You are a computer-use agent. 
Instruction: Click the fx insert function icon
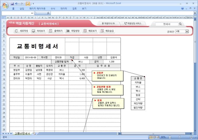[x=48, y=13]
